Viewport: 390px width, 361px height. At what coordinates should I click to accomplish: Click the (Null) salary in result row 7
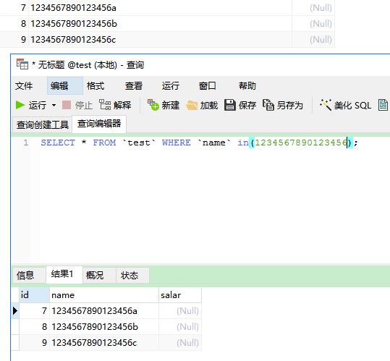180,311
